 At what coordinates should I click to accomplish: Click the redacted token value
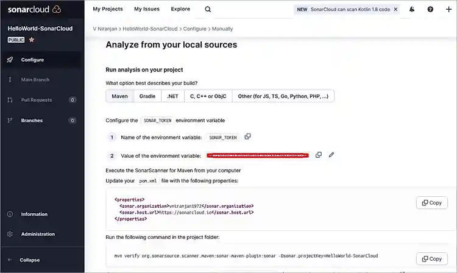(258, 155)
